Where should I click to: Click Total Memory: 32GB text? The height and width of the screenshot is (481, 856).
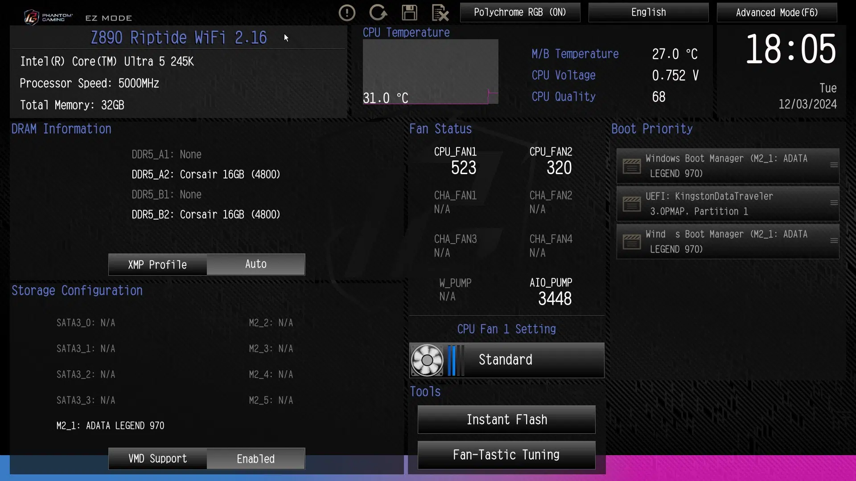click(72, 105)
